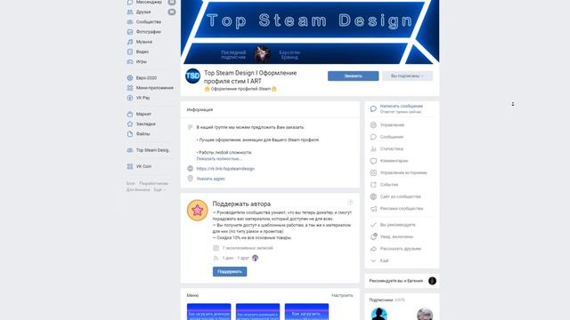Click the Друзья counter badge
The image size is (570, 320).
[x=172, y=12]
